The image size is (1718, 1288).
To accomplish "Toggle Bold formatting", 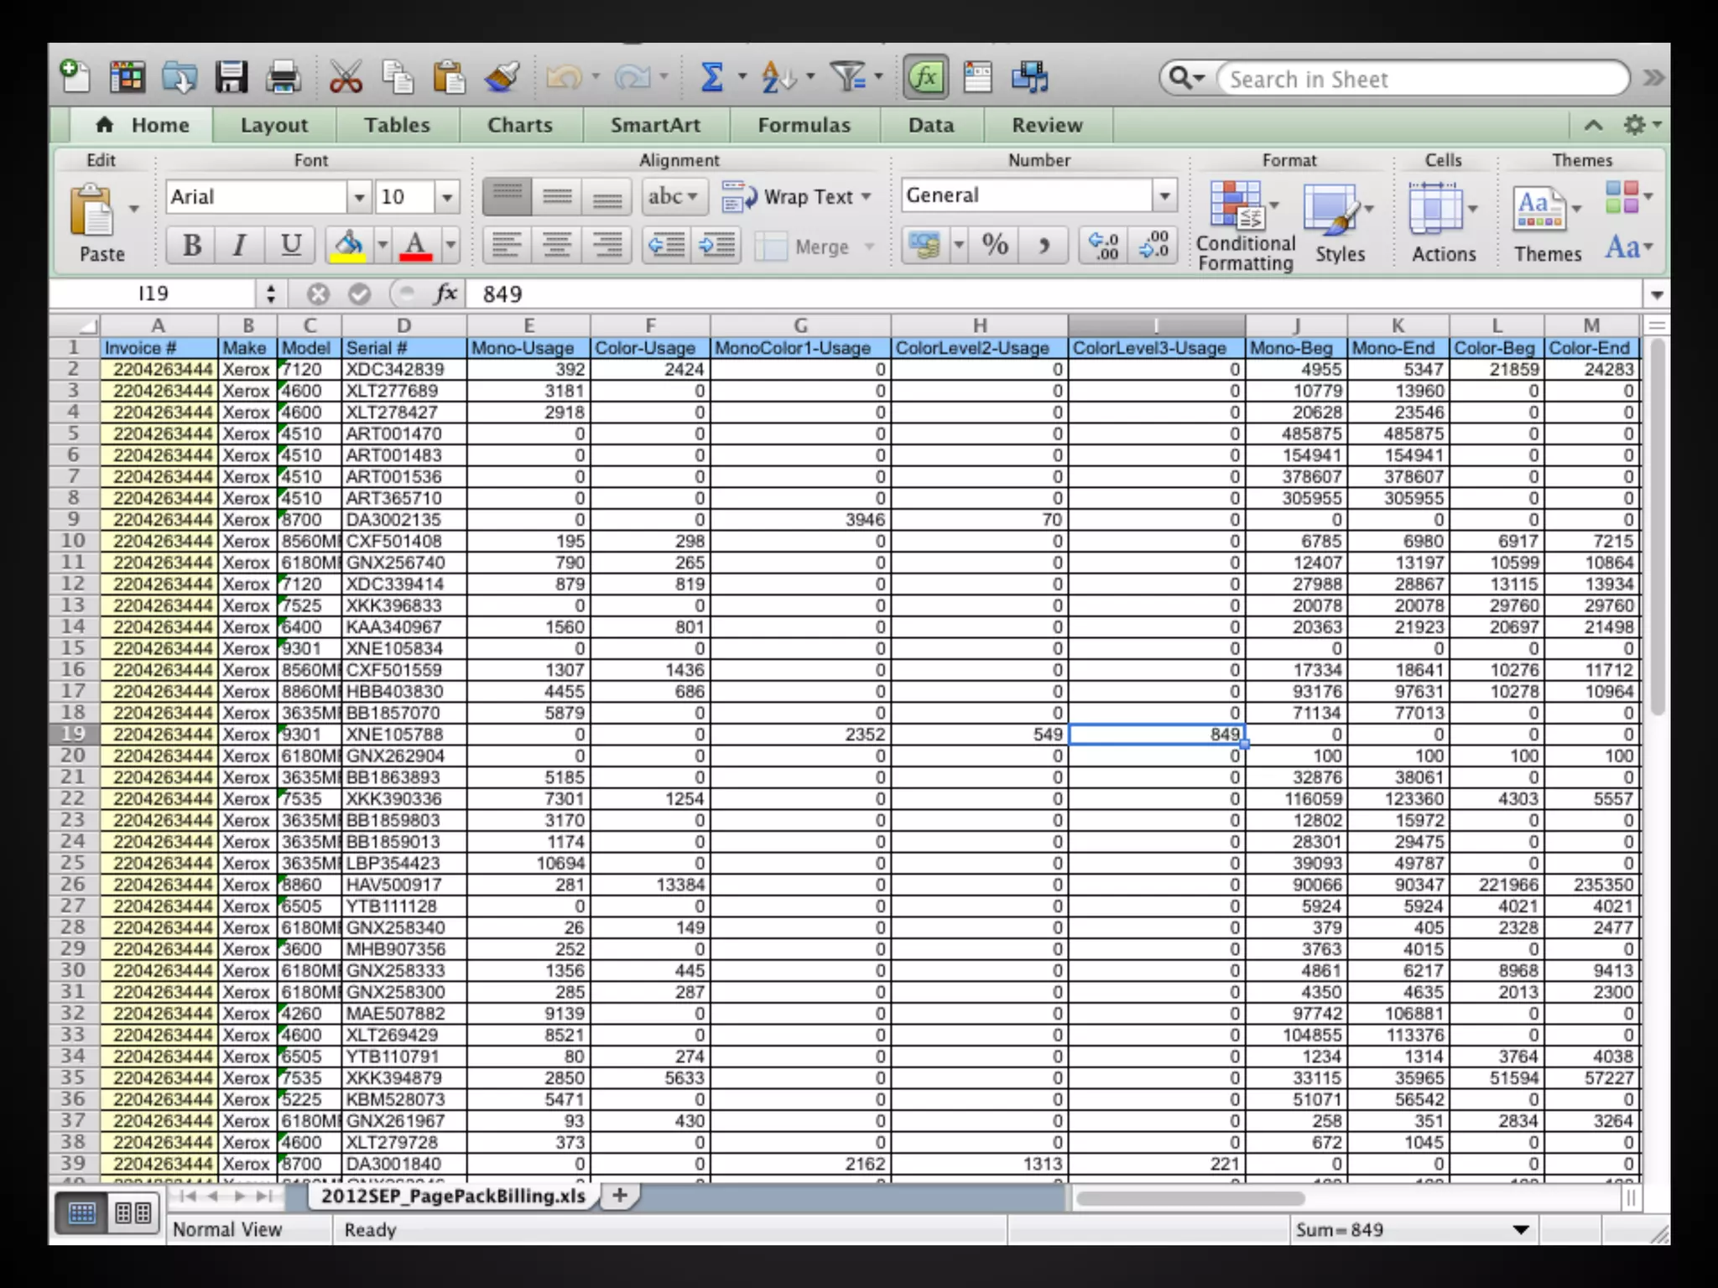I will coord(191,245).
